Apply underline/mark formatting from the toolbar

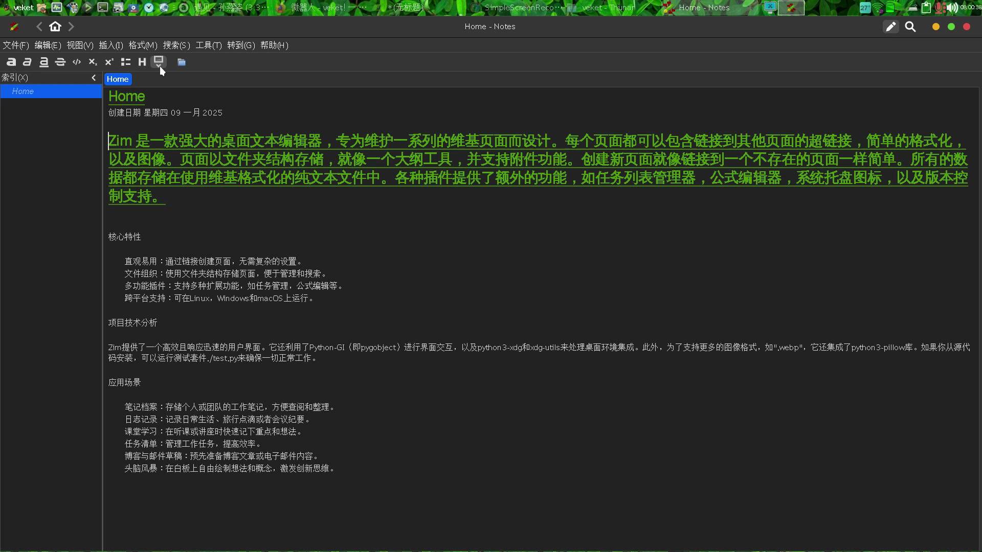44,62
